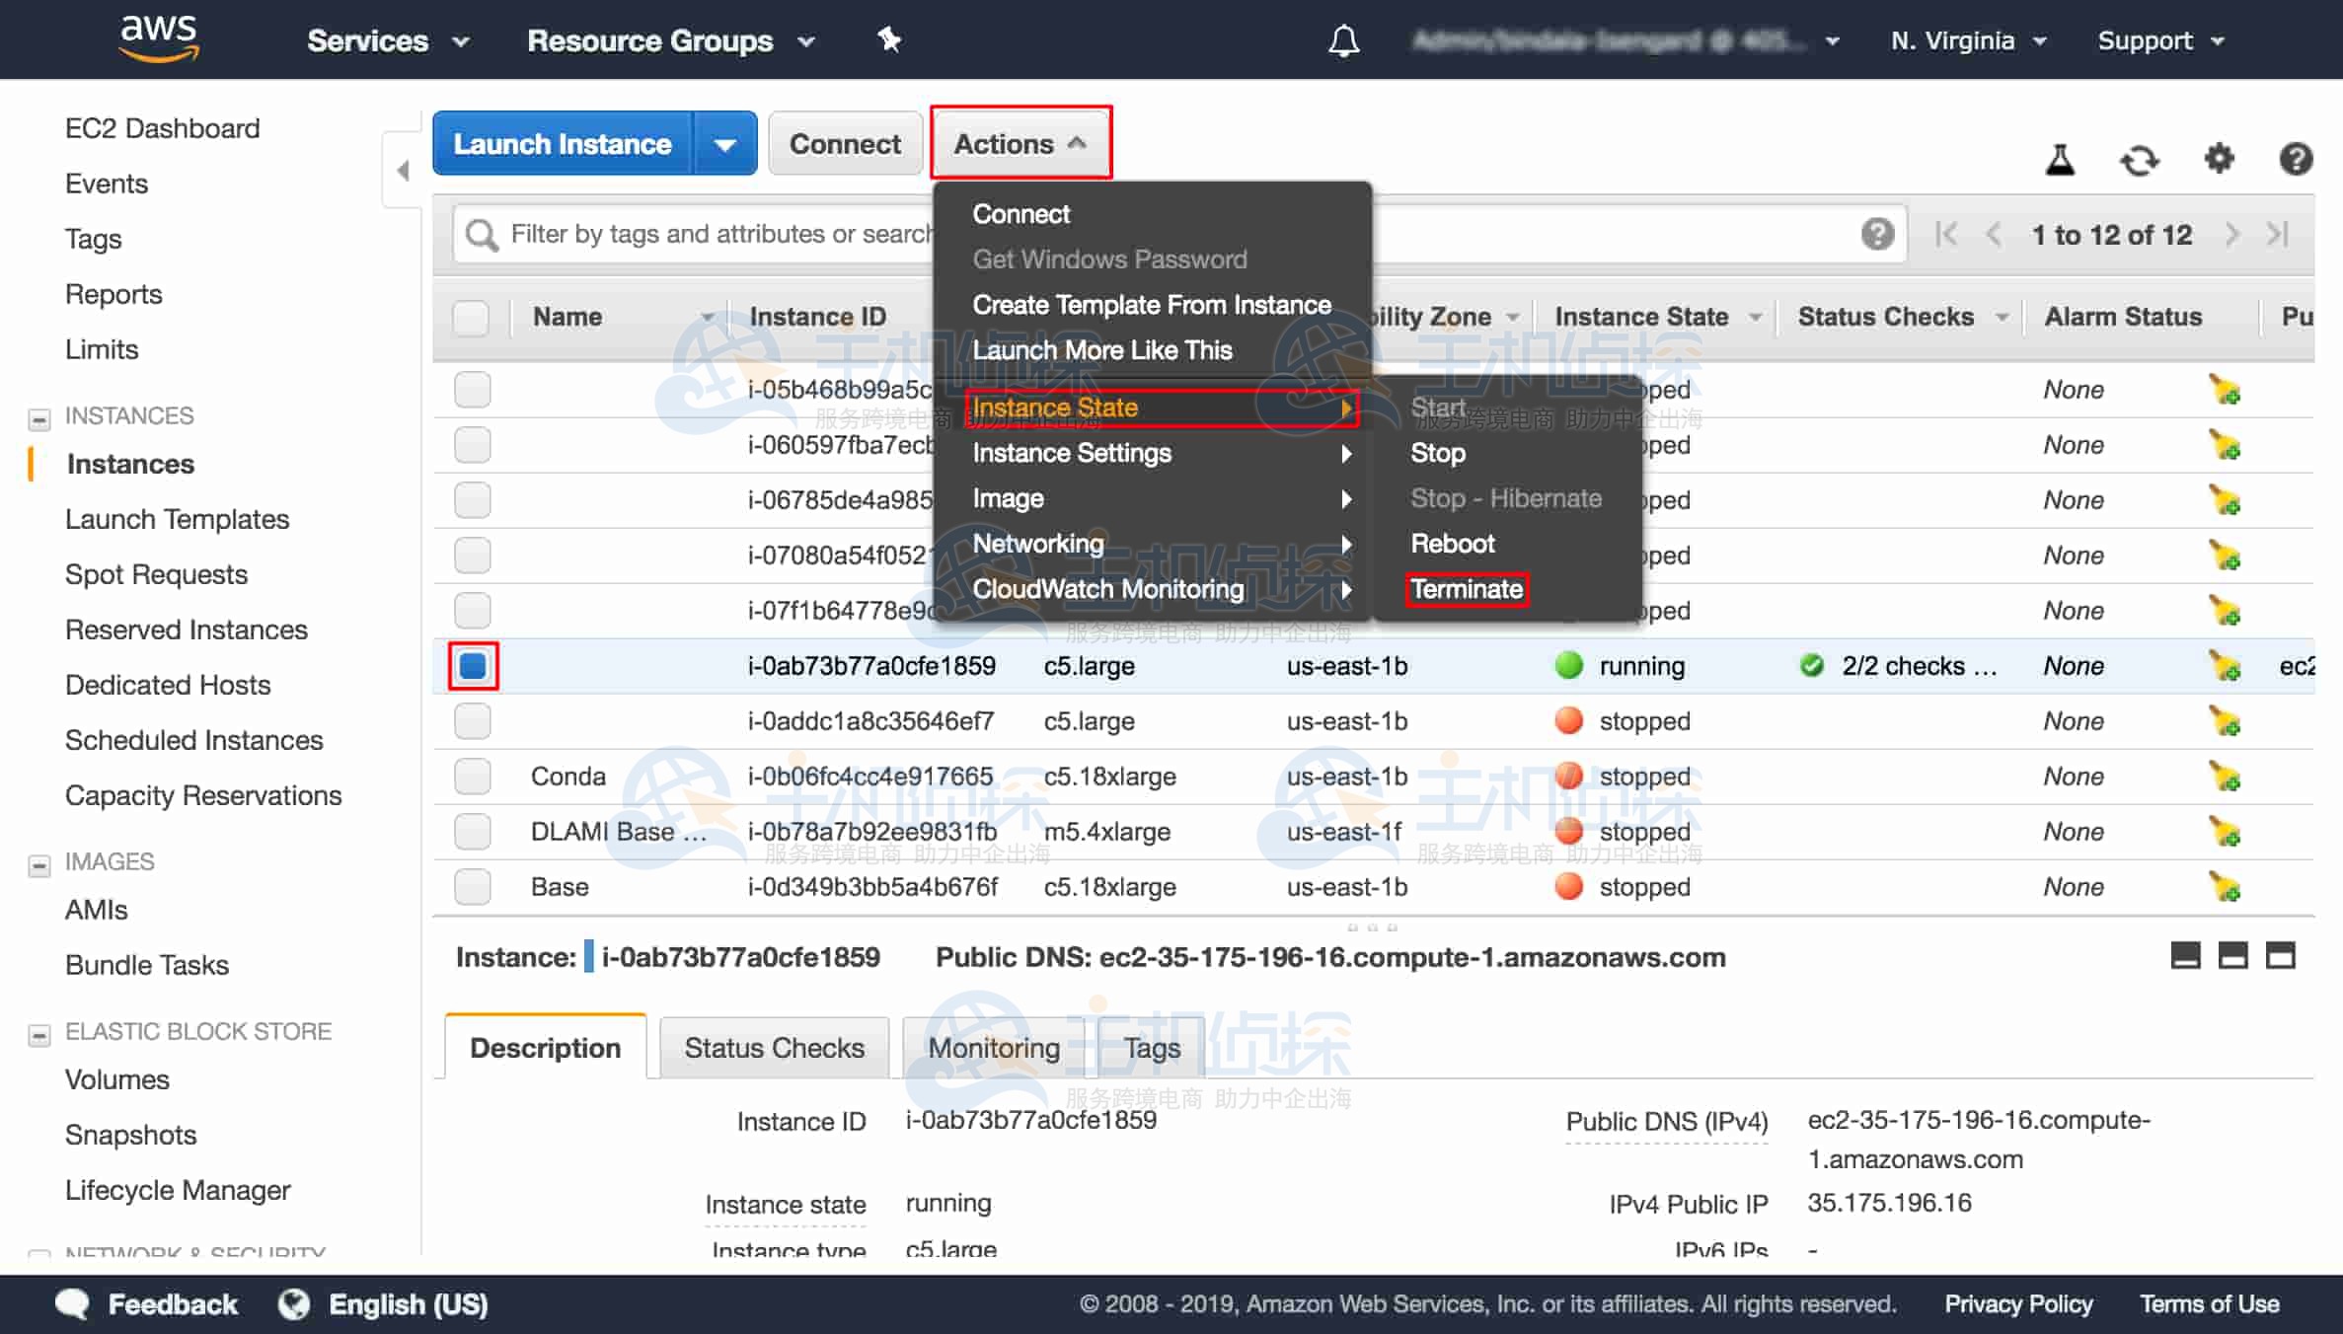Click the refresh instances icon
Viewport: 2343px width, 1334px height.
point(2139,160)
